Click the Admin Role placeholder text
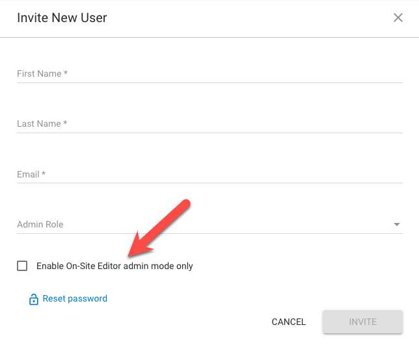The height and width of the screenshot is (362, 419). point(40,224)
